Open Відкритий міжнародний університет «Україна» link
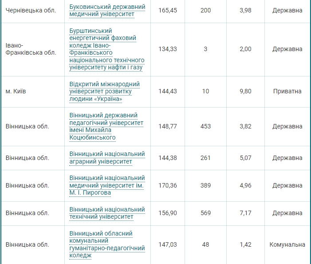The image size is (311, 264). pos(105,91)
